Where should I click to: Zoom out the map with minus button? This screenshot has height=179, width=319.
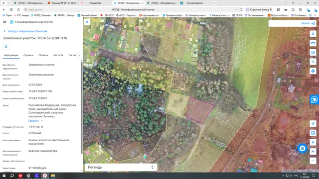[313, 161]
